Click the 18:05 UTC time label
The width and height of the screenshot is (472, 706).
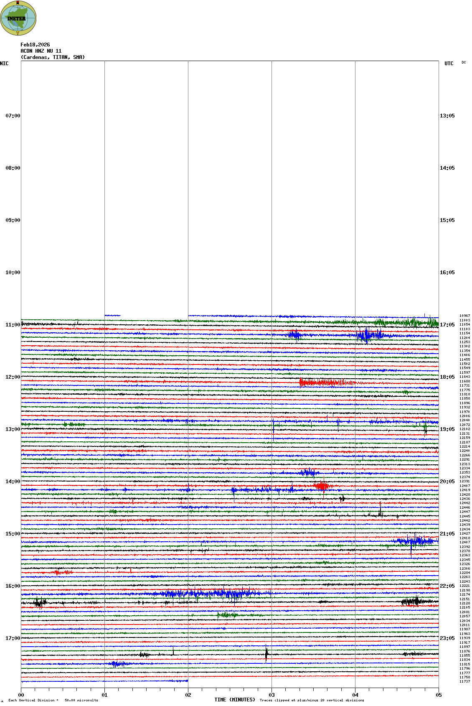[x=447, y=377]
